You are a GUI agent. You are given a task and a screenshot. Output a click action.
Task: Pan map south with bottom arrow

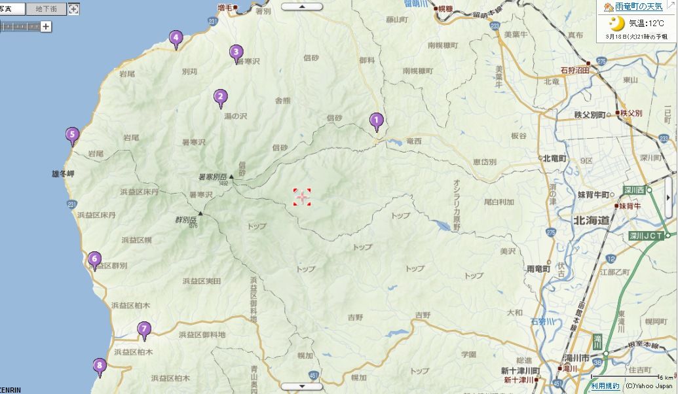pyautogui.click(x=302, y=386)
